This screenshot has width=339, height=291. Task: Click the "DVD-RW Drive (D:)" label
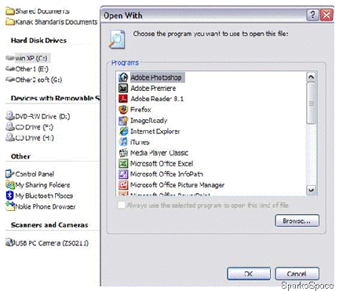(x=42, y=116)
